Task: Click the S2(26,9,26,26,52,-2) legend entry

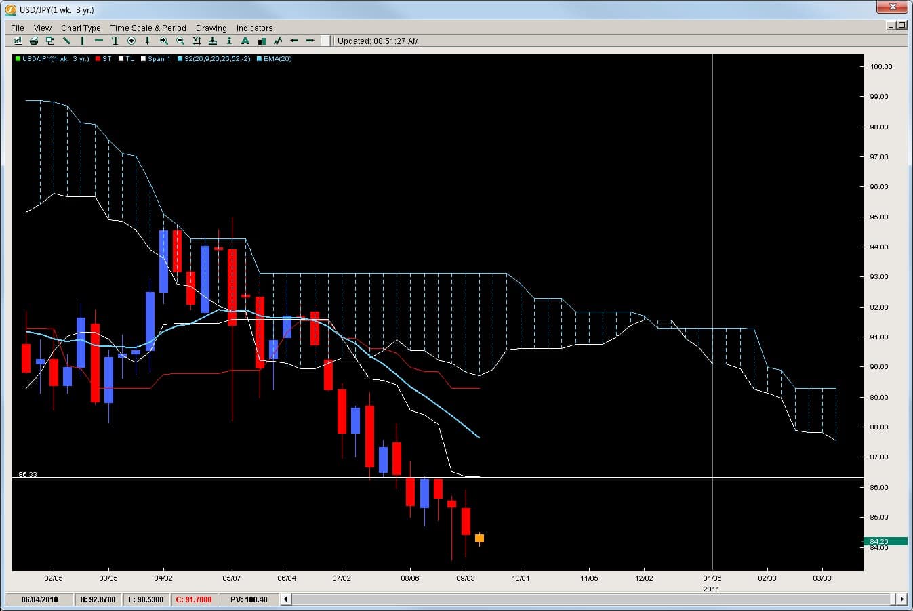Action: coord(214,59)
